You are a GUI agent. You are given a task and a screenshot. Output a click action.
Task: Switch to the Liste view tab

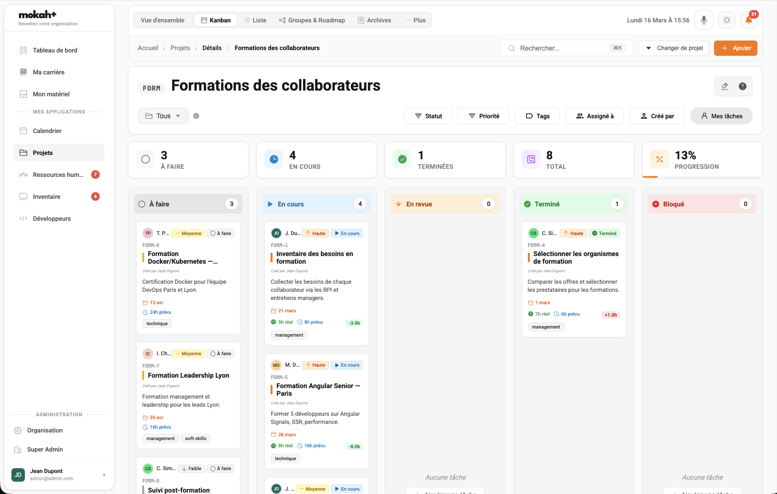tap(255, 20)
